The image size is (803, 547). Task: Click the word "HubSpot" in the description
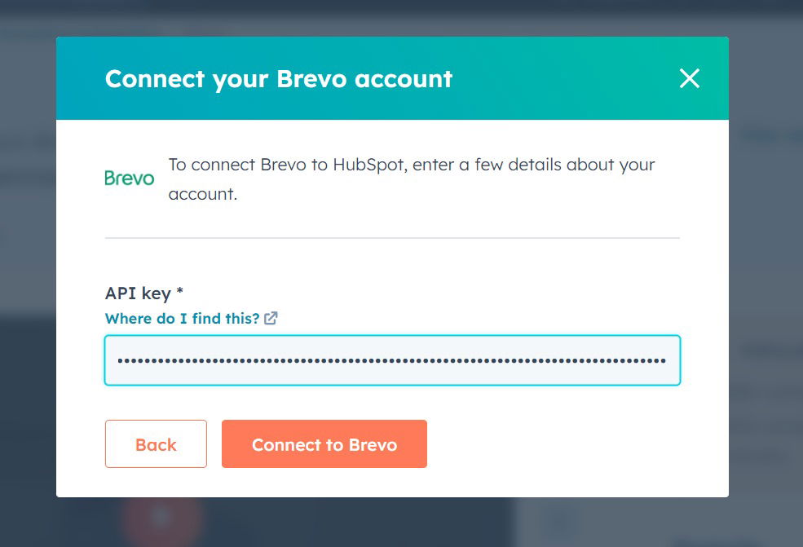(369, 165)
